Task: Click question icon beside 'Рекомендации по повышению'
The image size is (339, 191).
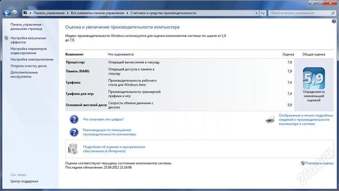Action: click(74, 132)
